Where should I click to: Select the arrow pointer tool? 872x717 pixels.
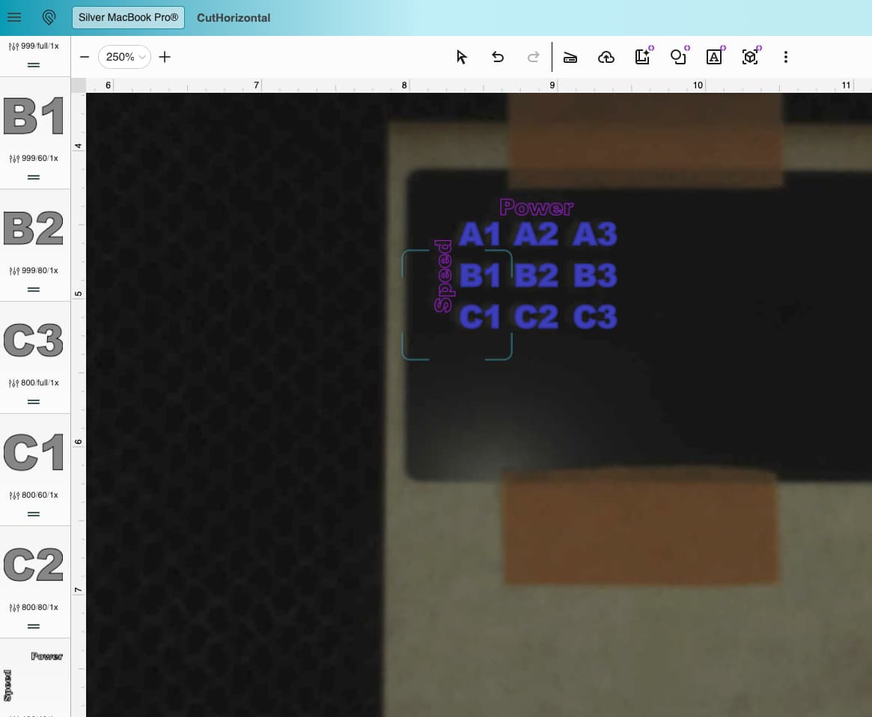462,57
